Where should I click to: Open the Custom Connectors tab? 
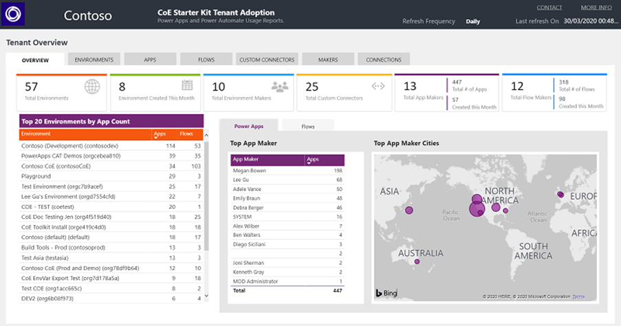coord(268,60)
